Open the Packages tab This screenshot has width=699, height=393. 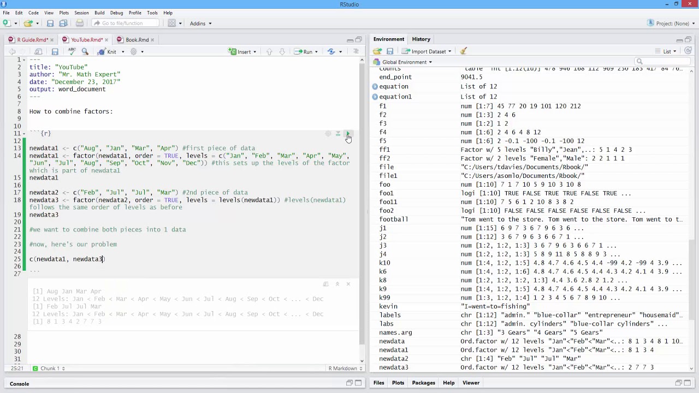pyautogui.click(x=424, y=383)
